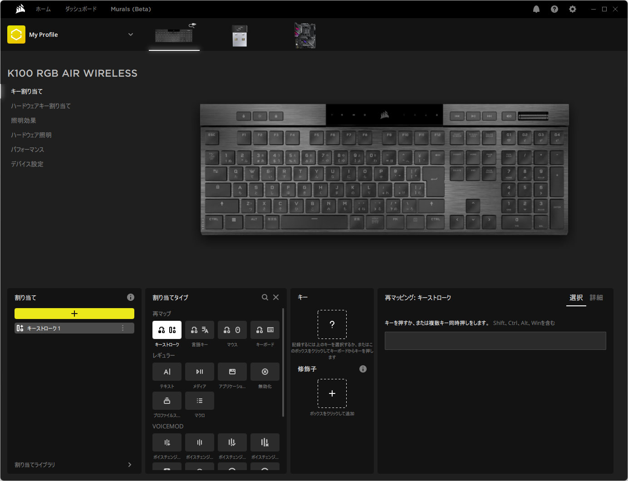Click the keystroke input field
This screenshot has width=628, height=481.
coord(495,341)
